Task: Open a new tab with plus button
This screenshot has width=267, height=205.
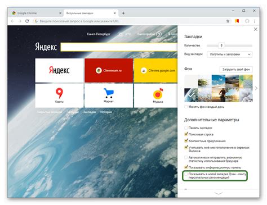Action: [123, 13]
